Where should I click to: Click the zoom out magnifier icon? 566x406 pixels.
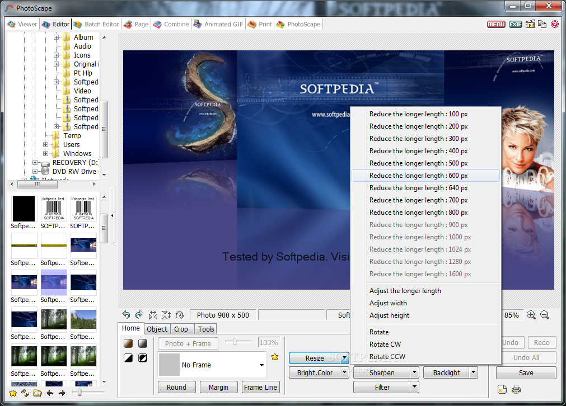coord(545,315)
